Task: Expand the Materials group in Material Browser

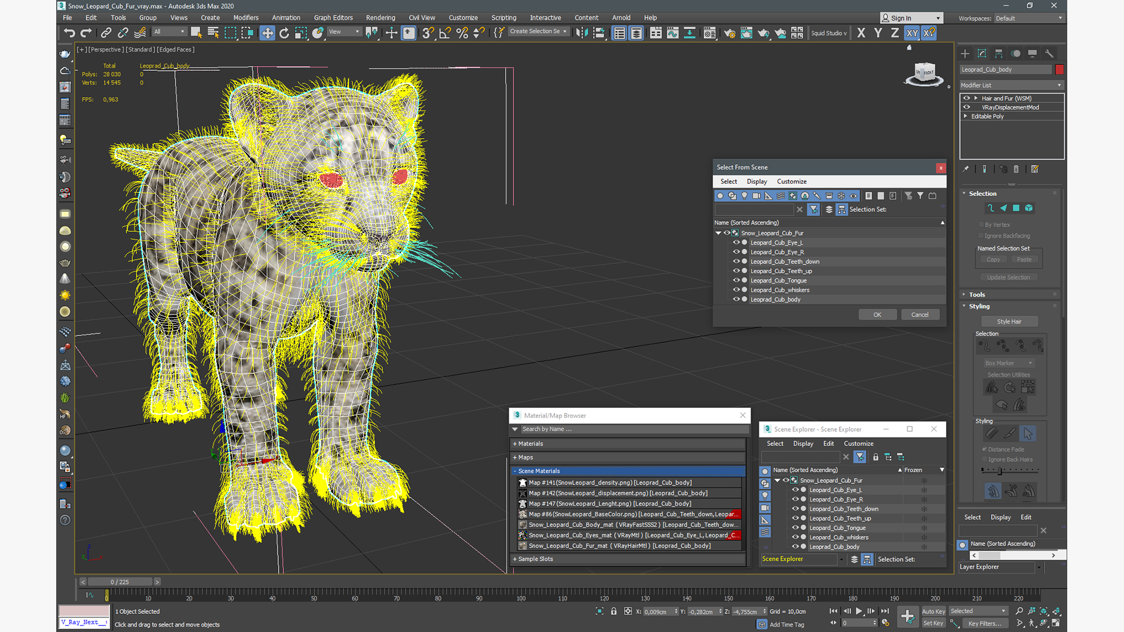Action: coord(628,444)
